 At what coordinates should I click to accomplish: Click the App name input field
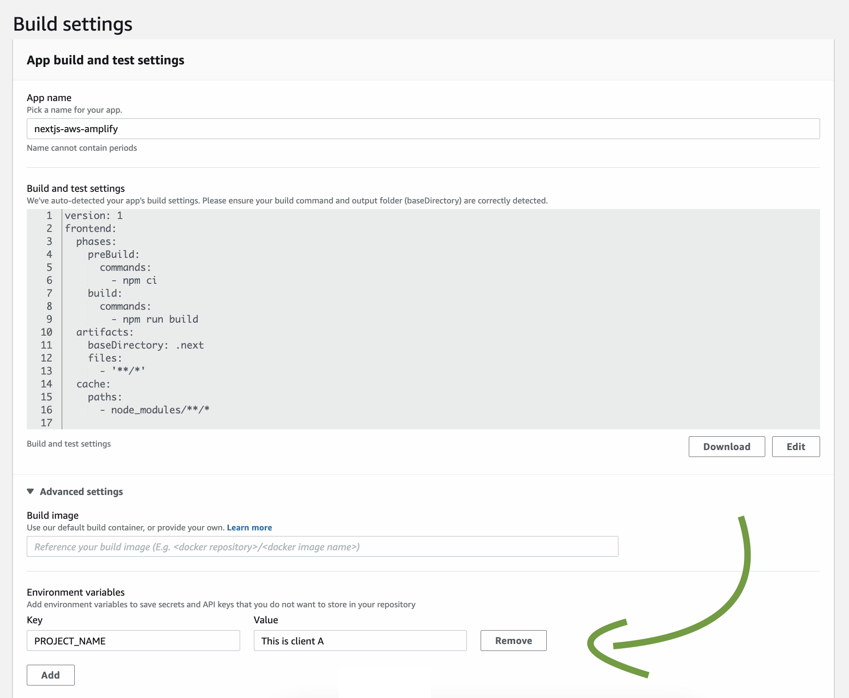point(423,129)
